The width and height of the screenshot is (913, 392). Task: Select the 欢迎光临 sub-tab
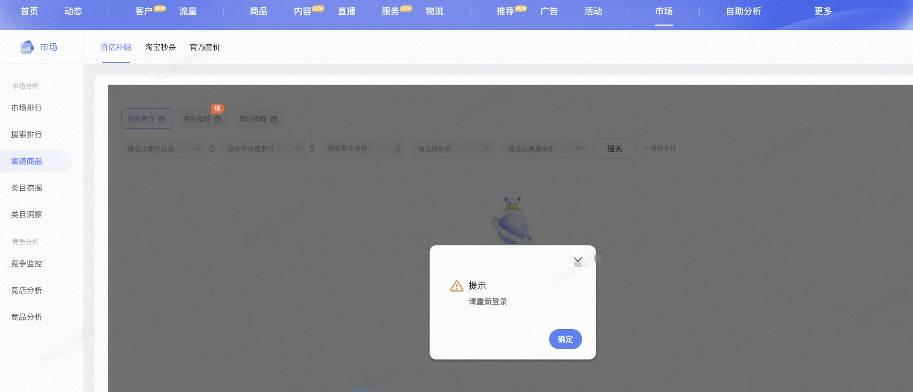pyautogui.click(x=259, y=119)
